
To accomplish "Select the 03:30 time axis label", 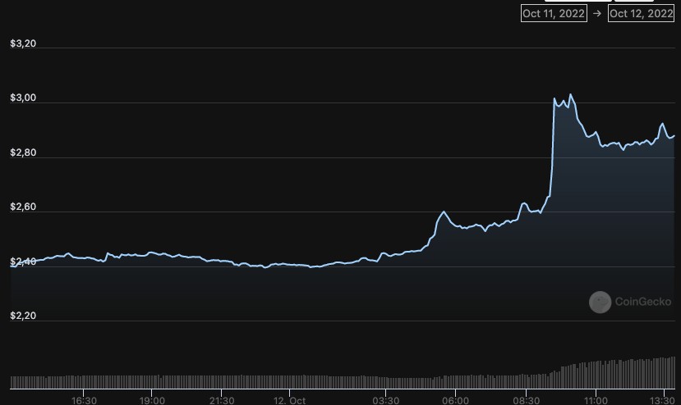I will point(385,400).
